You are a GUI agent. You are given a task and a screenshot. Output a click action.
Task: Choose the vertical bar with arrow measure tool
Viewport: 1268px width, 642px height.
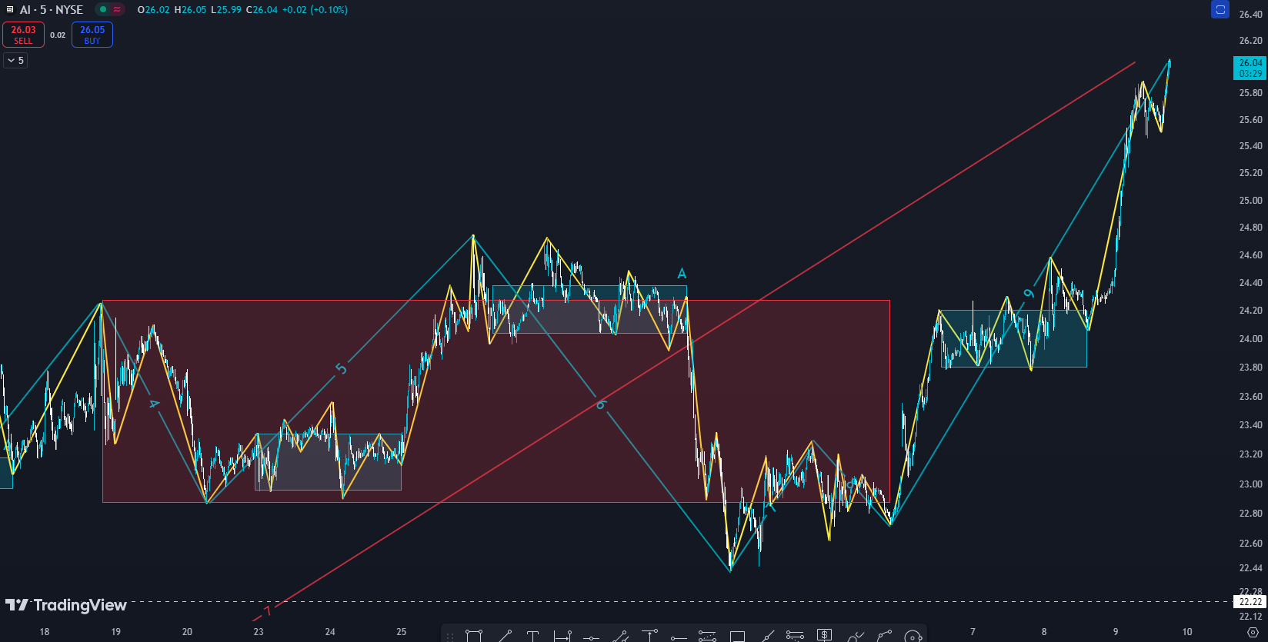[x=562, y=636]
